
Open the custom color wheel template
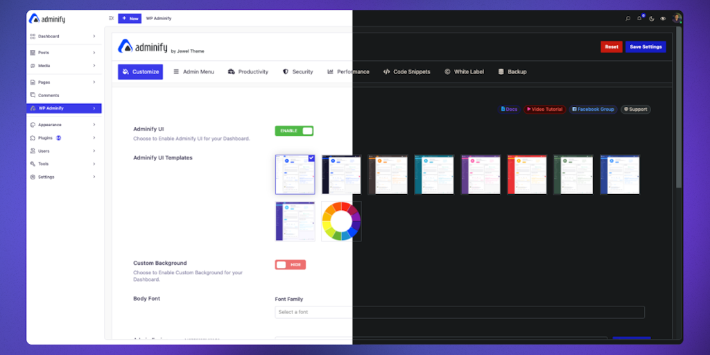point(341,221)
